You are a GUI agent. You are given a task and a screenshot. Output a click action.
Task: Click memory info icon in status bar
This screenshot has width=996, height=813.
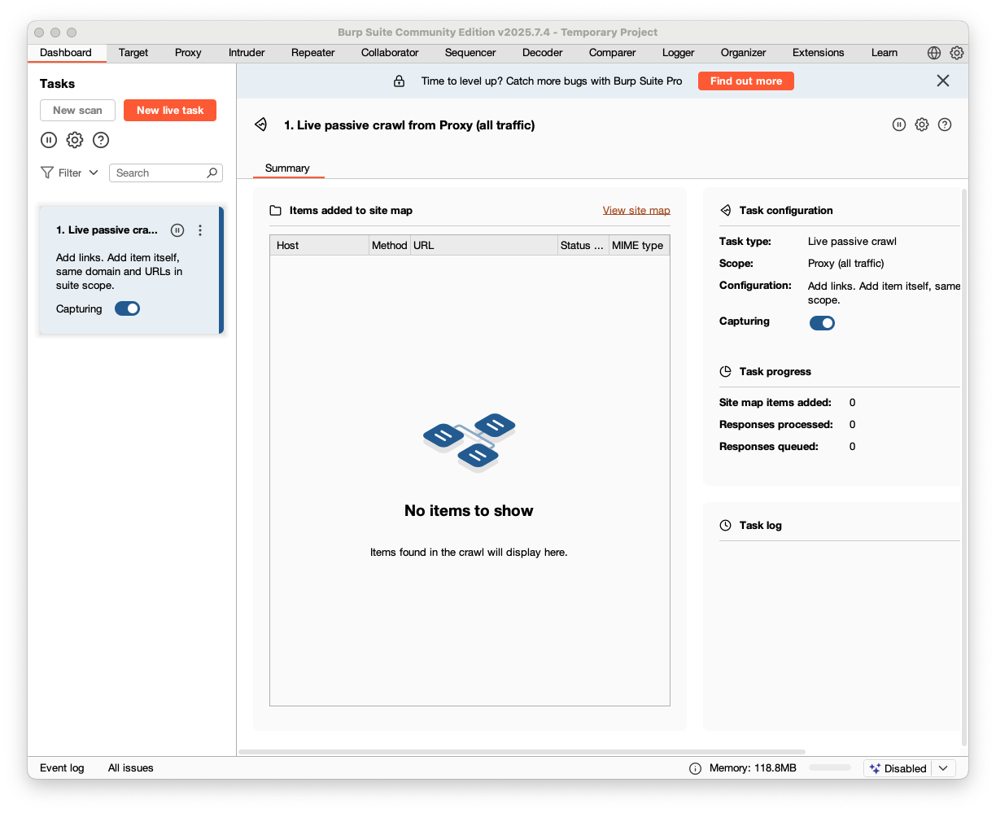[x=695, y=768]
